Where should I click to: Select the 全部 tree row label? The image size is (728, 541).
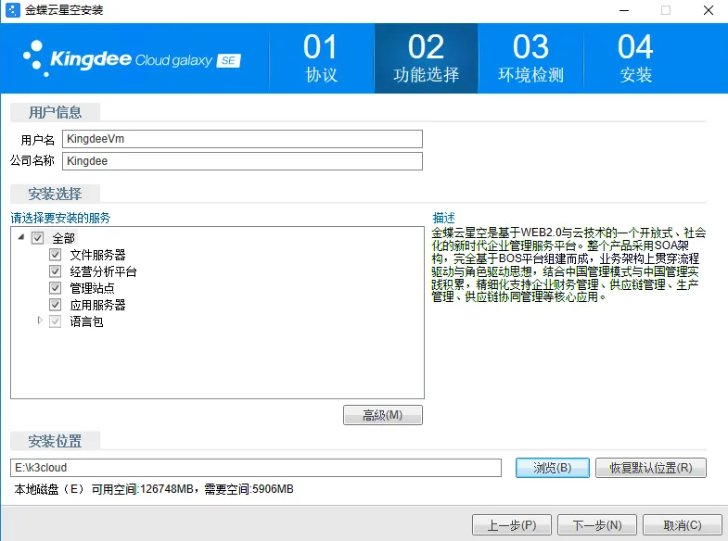[x=64, y=238]
